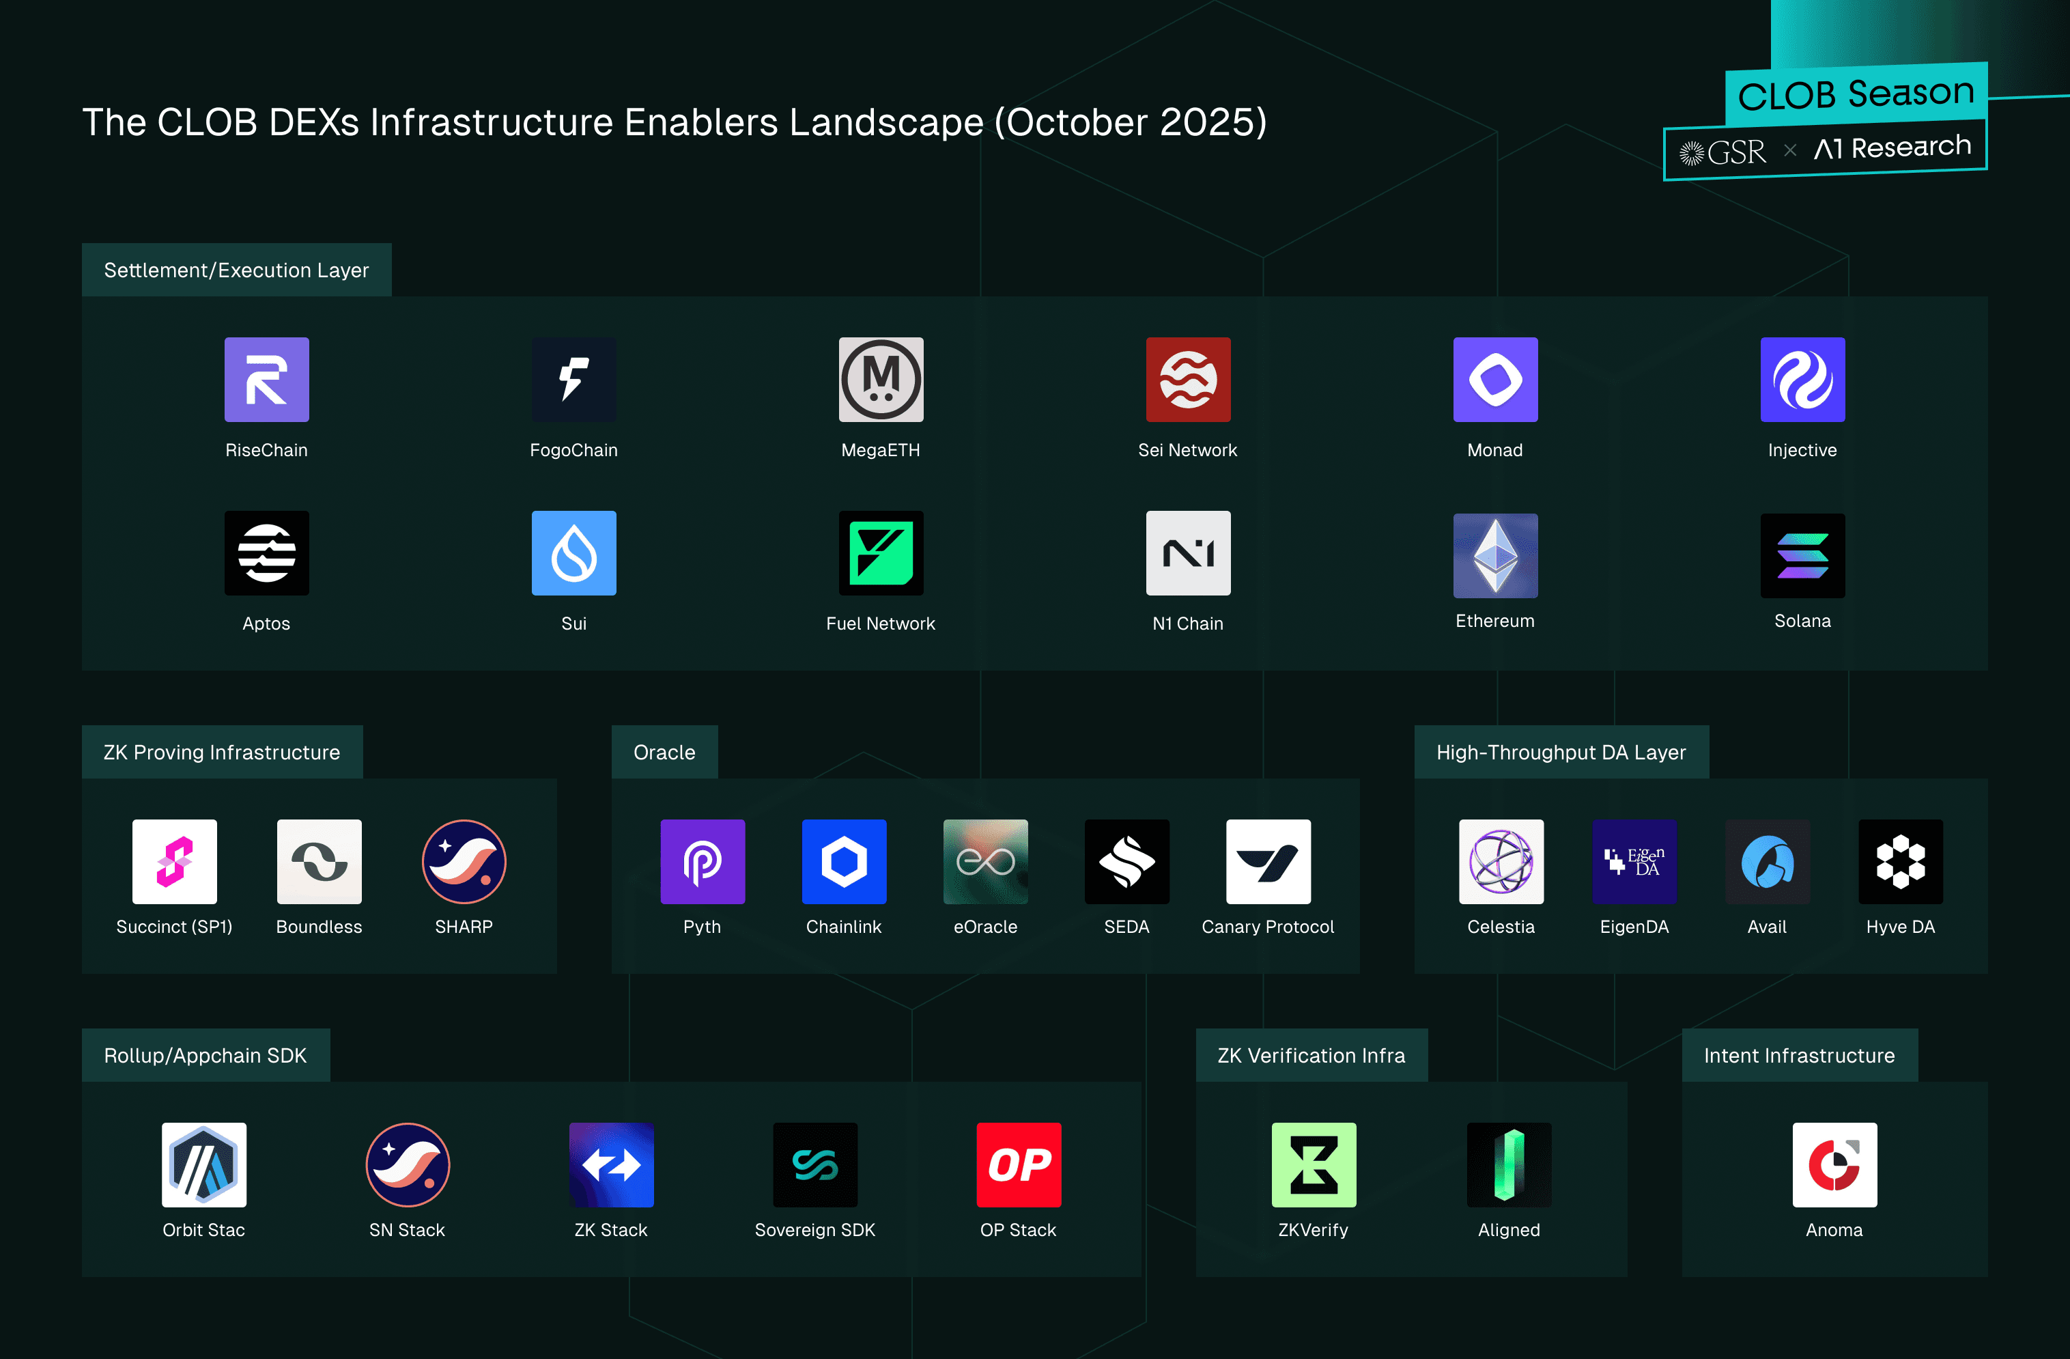Open the EigenDA logo icon
Image resolution: width=2070 pixels, height=1359 pixels.
pyautogui.click(x=1634, y=861)
